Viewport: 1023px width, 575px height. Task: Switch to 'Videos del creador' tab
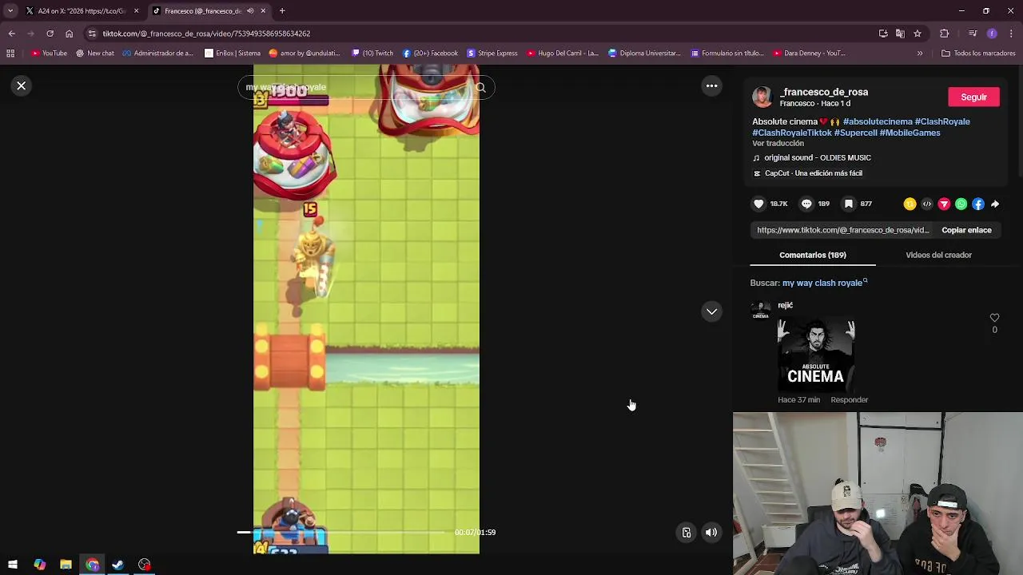tap(938, 255)
